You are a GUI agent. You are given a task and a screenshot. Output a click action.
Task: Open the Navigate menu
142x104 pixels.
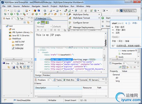point(36,6)
